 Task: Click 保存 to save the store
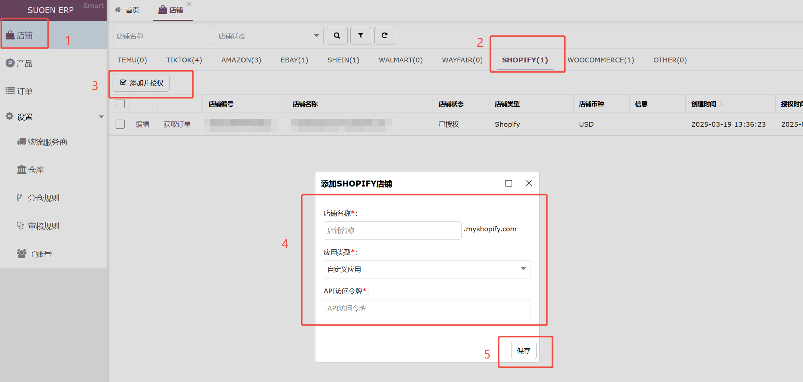tap(523, 351)
